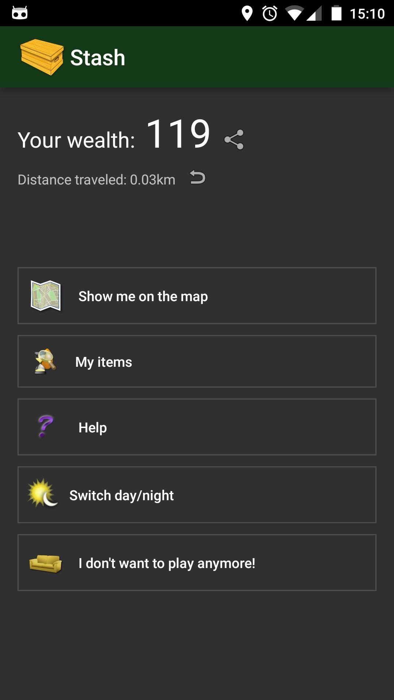Tap the wealth value 119

pyautogui.click(x=178, y=135)
